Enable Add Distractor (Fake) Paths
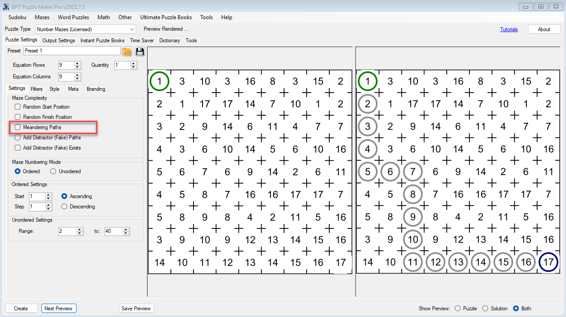 (x=18, y=138)
